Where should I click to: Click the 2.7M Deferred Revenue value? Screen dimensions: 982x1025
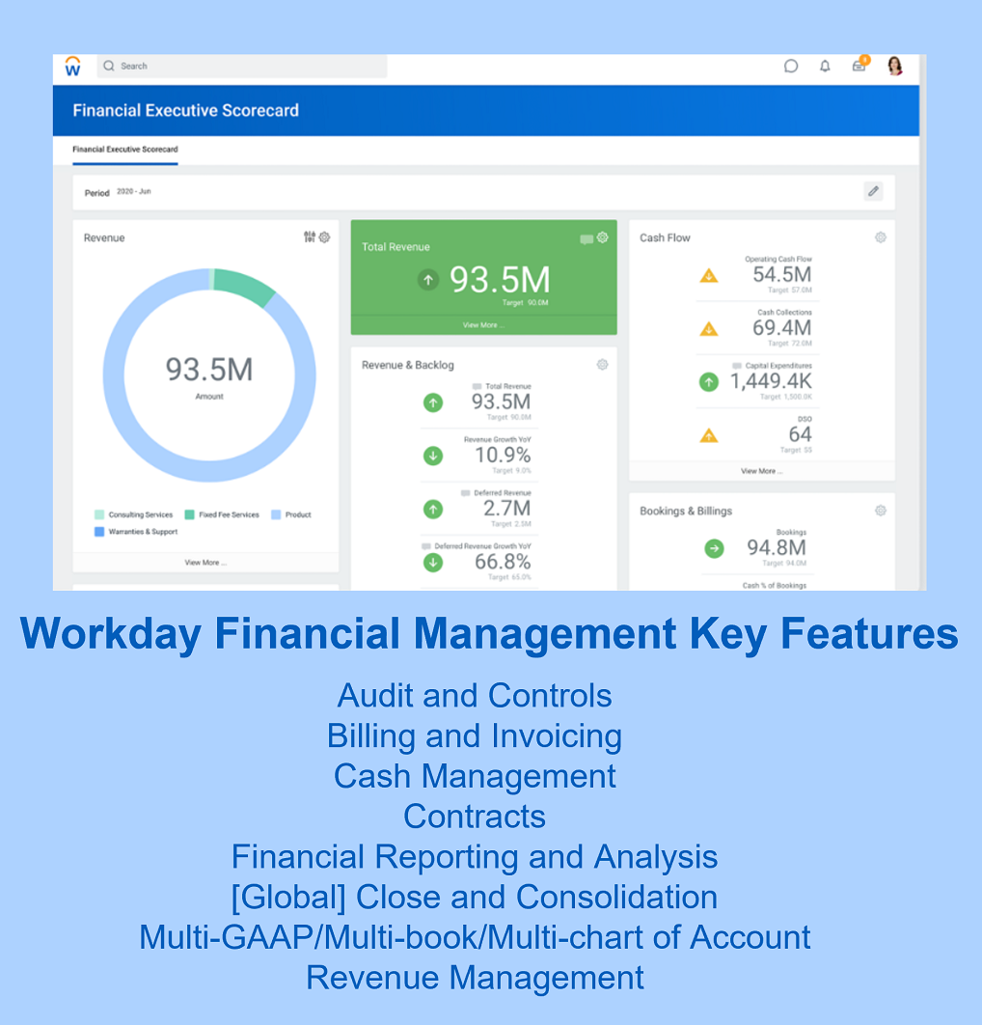point(506,508)
